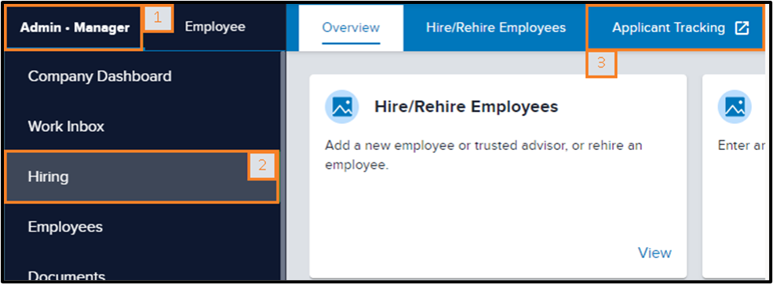
Task: Click the View link on the card
Action: [654, 253]
